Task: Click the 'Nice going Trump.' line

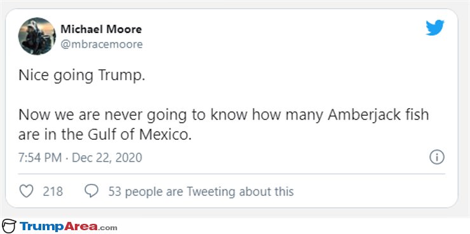Action: (81, 76)
